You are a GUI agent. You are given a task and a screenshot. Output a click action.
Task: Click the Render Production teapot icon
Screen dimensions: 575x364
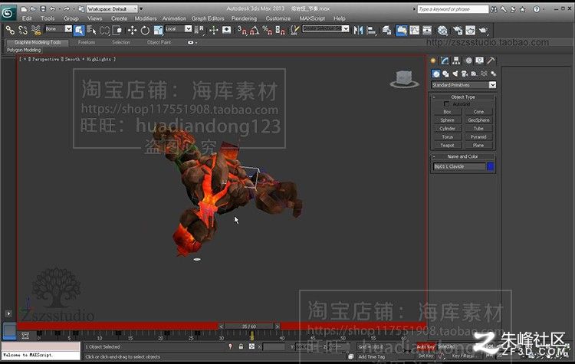(x=483, y=30)
